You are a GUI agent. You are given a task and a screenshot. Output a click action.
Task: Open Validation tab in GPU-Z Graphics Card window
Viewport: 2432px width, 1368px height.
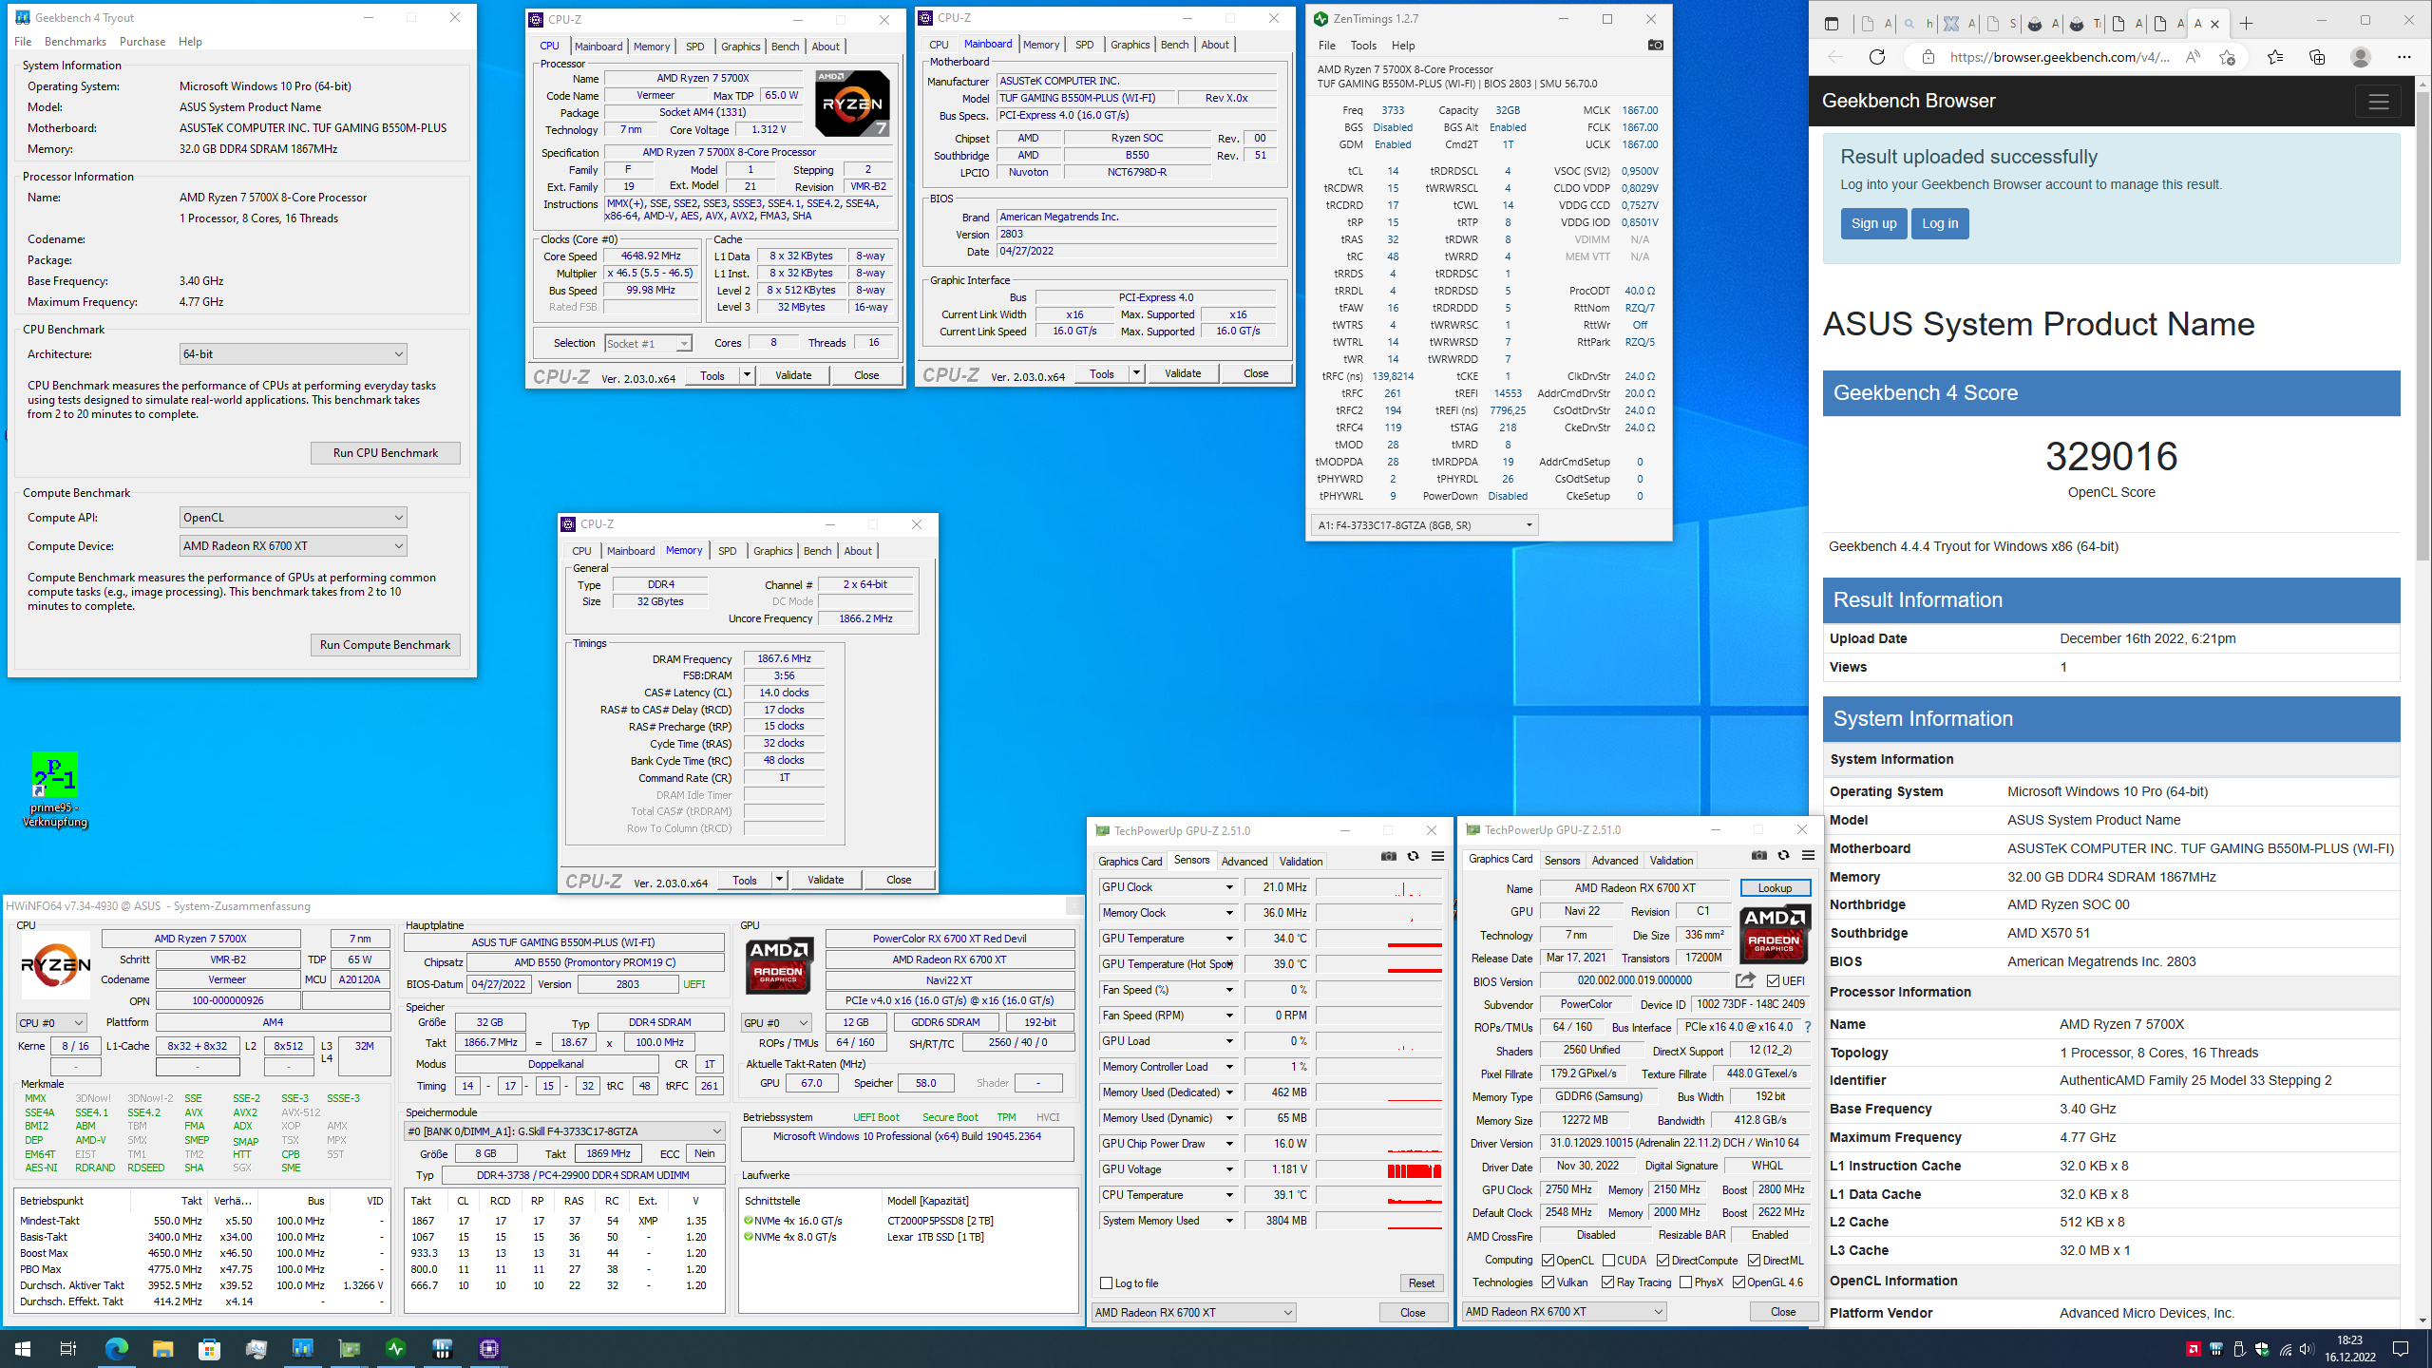(x=1671, y=860)
